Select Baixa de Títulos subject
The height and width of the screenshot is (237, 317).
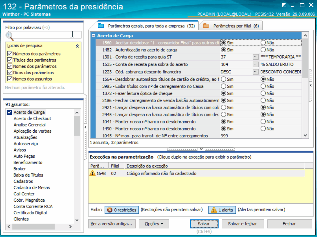pyautogui.click(x=28, y=175)
